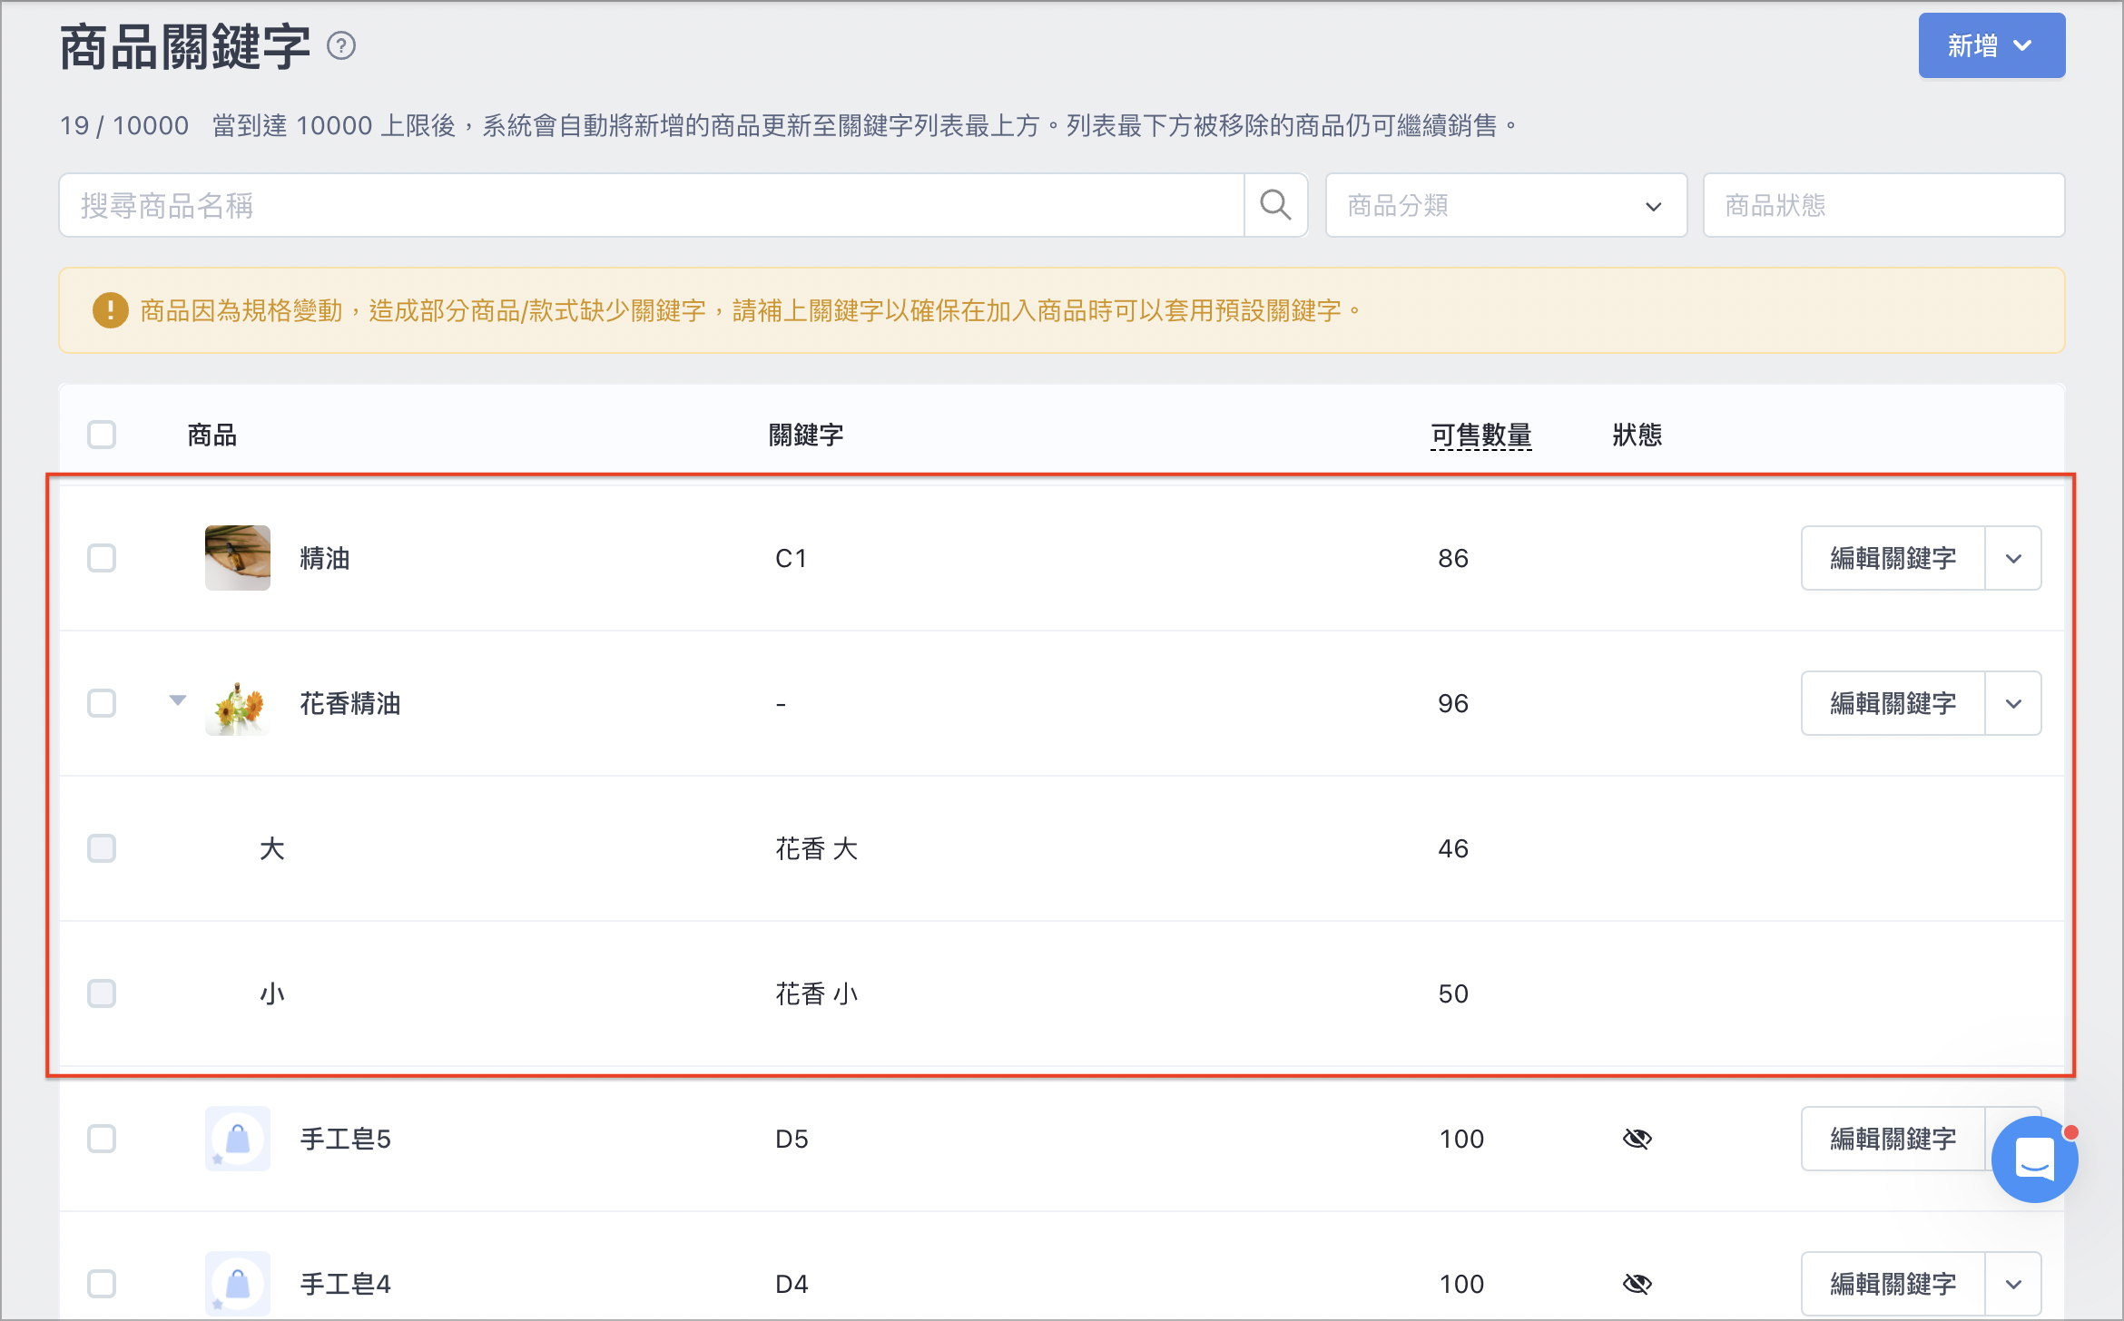Click keyword cell 花香 大
This screenshot has height=1321, width=2124.
pos(816,848)
